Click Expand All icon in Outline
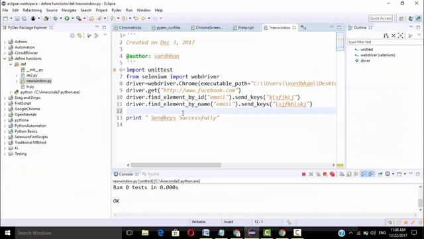The image size is (424, 239). point(400,35)
